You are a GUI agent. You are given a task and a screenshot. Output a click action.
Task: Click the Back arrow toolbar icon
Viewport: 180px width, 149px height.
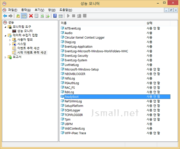click(5, 16)
